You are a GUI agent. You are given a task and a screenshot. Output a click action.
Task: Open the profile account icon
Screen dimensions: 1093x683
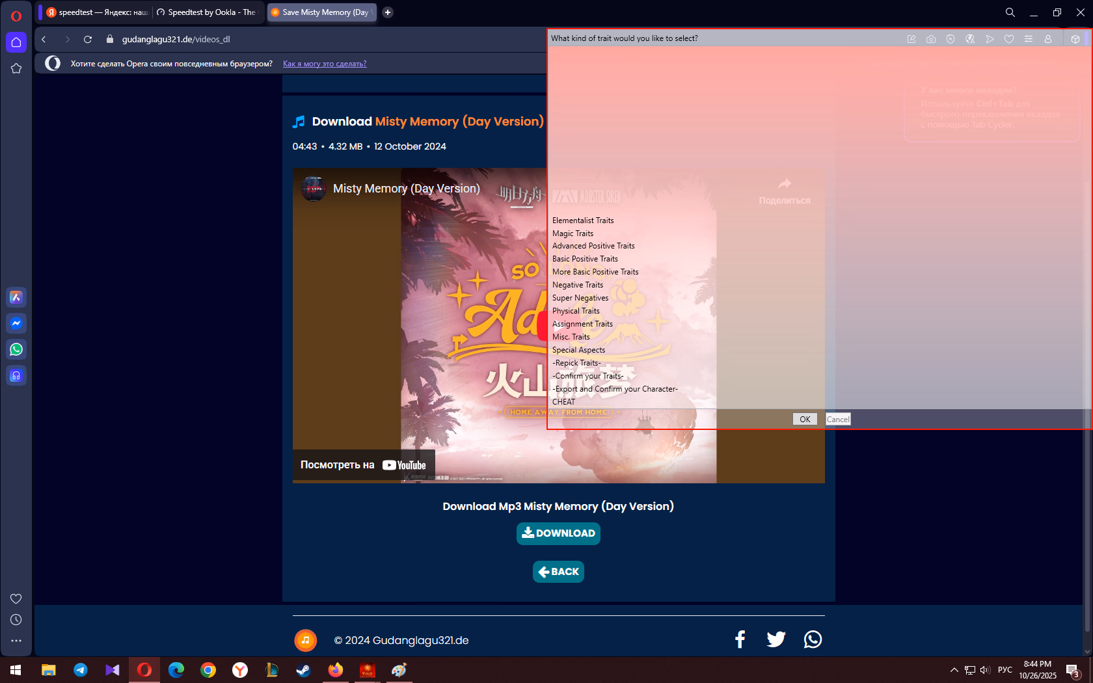(x=1048, y=39)
